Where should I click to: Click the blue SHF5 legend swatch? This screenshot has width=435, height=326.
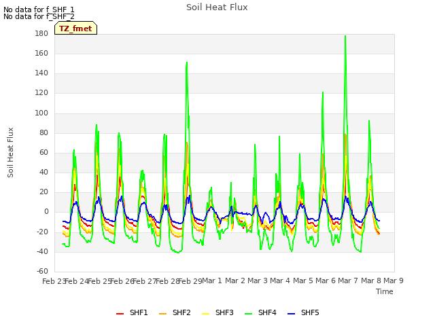(292, 314)
